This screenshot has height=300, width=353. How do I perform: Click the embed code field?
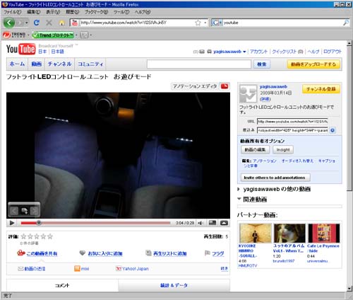click(x=292, y=130)
